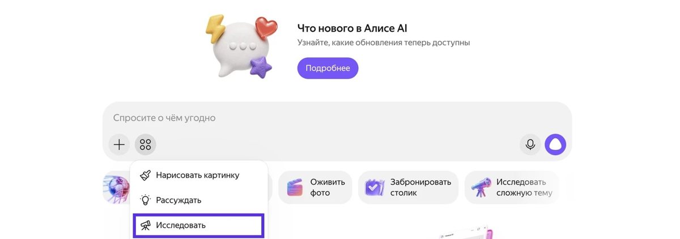Click the purple Alice send button
This screenshot has width=680, height=239.
(555, 144)
